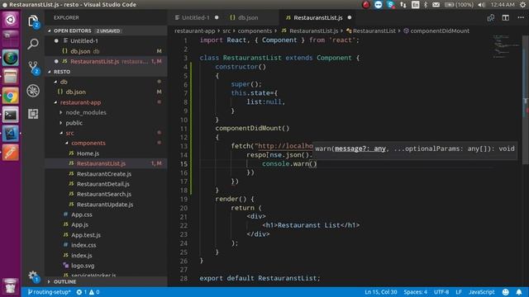Click unsaved dot on Untitled-1 tab
Image resolution: width=529 pixels, height=297 pixels.
217,17
